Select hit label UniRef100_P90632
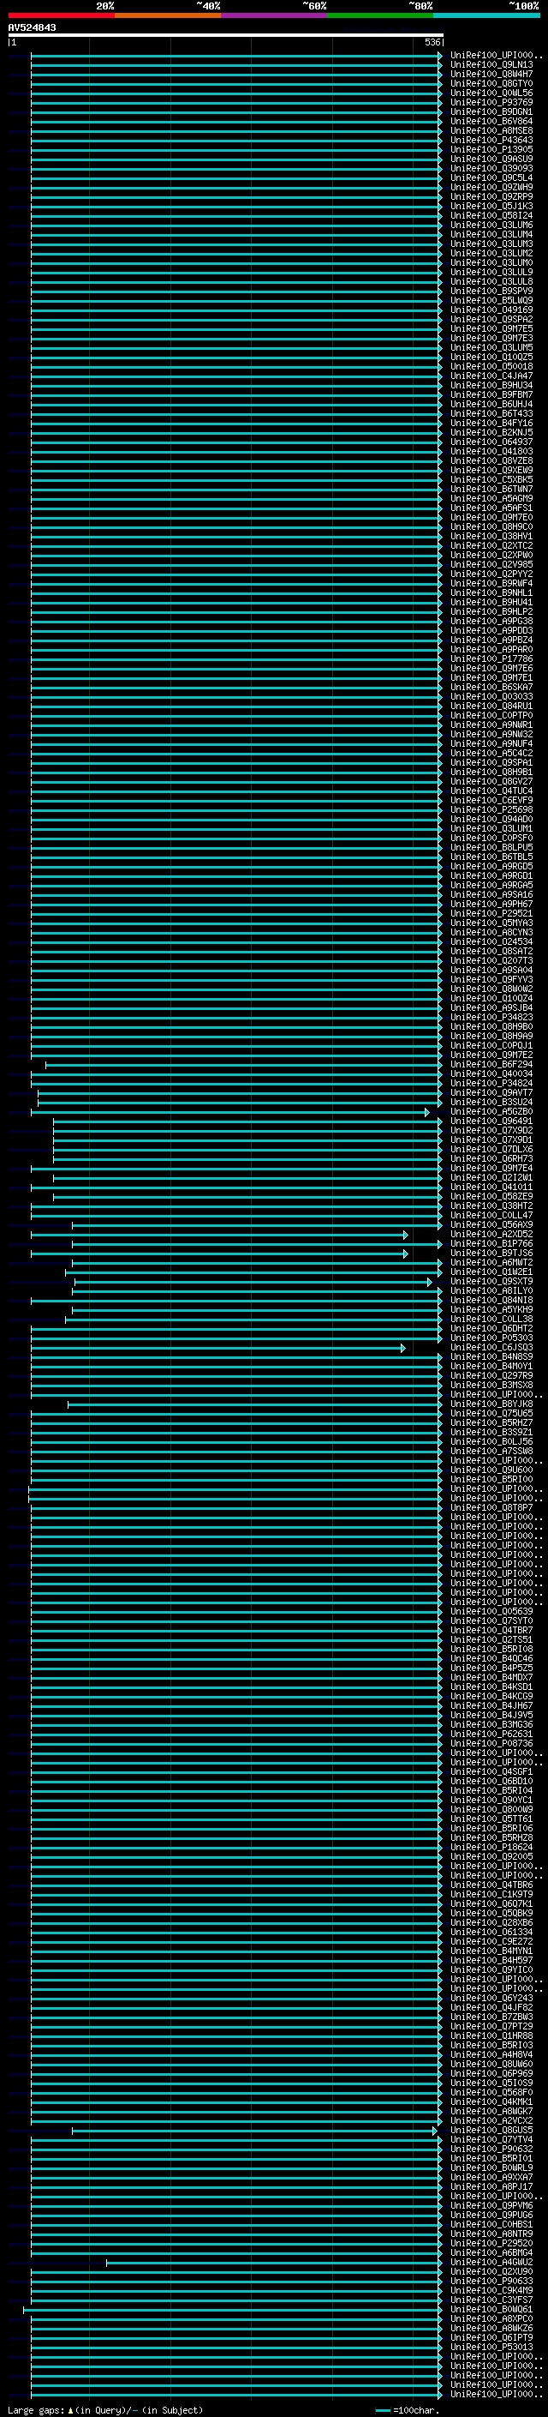 pos(491,2149)
